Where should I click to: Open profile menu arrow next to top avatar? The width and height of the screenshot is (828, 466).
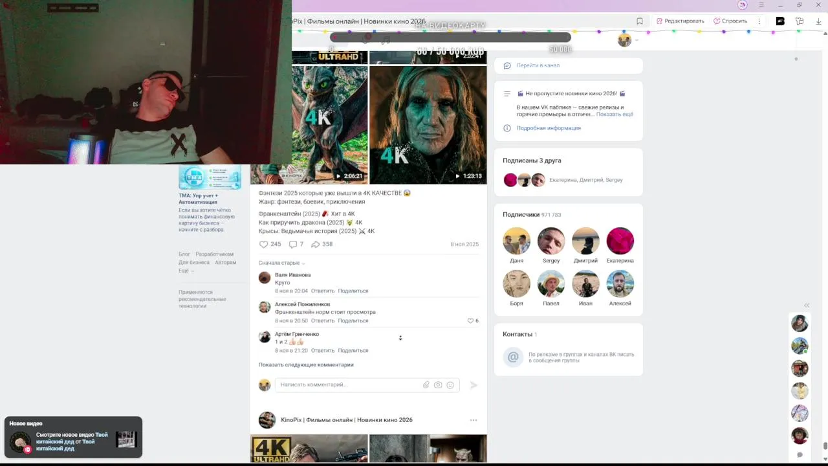point(637,40)
